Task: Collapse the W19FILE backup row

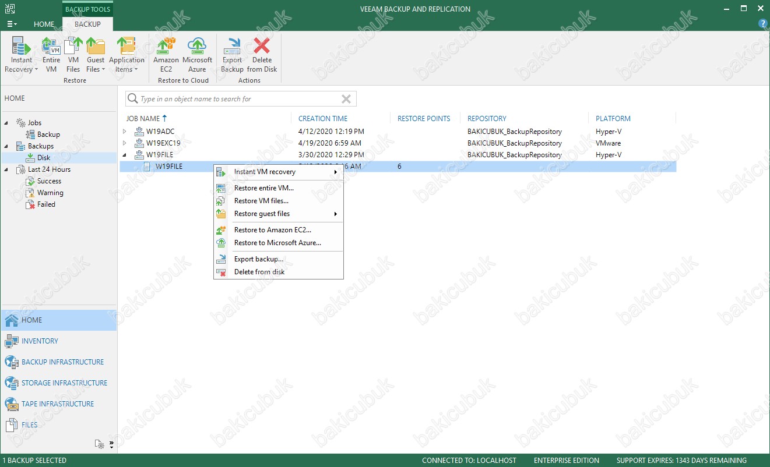Action: coord(124,155)
